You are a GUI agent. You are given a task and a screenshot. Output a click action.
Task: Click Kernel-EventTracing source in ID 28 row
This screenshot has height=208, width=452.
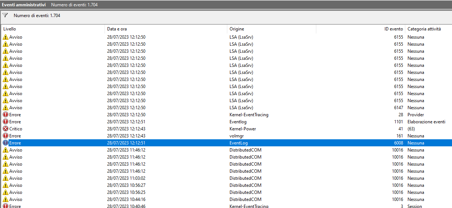click(x=249, y=115)
